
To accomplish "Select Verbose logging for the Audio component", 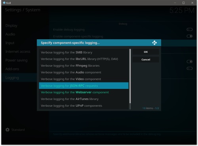I will tap(84, 72).
